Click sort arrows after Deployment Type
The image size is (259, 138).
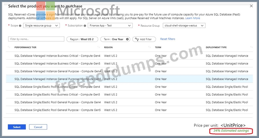pyautogui.click(x=251, y=47)
